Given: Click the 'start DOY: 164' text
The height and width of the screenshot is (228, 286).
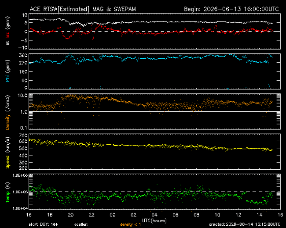Looking at the screenshot, I should 43,224.
